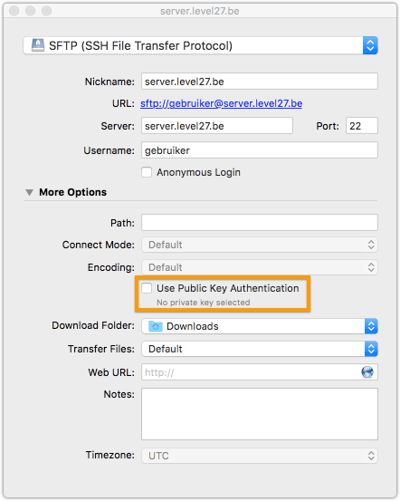The image size is (400, 501).
Task: Open the Transfer Files dropdown
Action: click(x=260, y=349)
